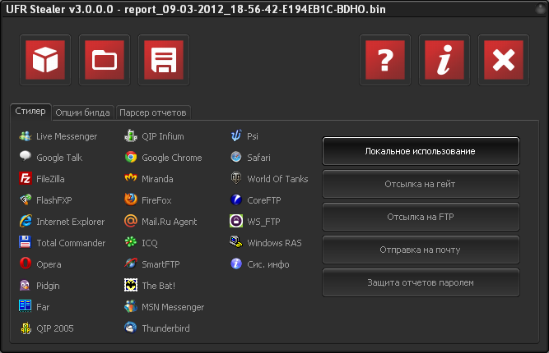Click Защита отчетов паролем button
This screenshot has width=549, height=353.
tap(421, 282)
